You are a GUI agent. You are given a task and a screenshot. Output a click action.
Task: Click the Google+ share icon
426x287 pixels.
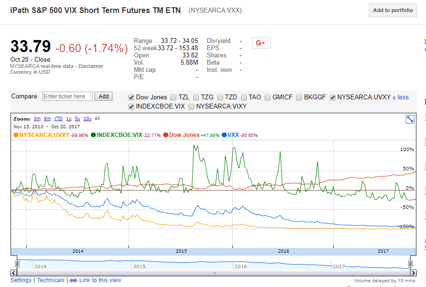tap(261, 43)
